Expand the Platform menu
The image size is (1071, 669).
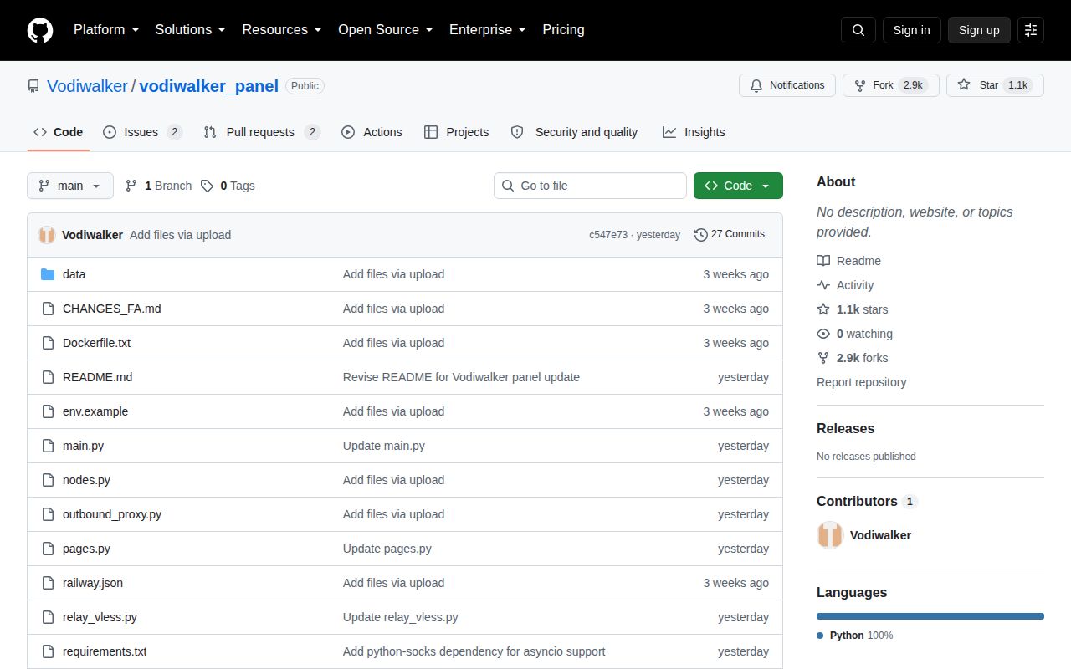coord(106,30)
